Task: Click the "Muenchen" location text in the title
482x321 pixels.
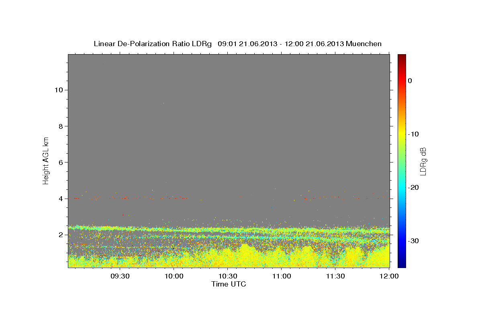Action: 364,44
